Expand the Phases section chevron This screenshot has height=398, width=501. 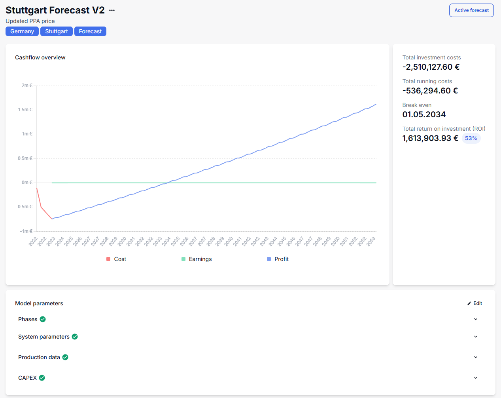tap(476, 319)
